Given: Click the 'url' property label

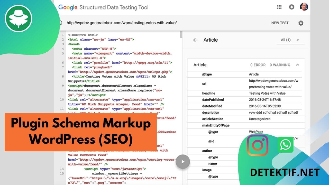Looking at the screenshot, I should pyautogui.click(x=204, y=84).
